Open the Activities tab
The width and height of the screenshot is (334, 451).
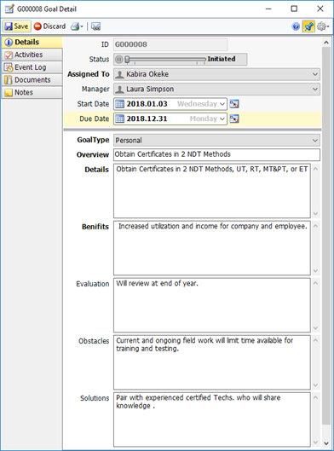click(32, 55)
